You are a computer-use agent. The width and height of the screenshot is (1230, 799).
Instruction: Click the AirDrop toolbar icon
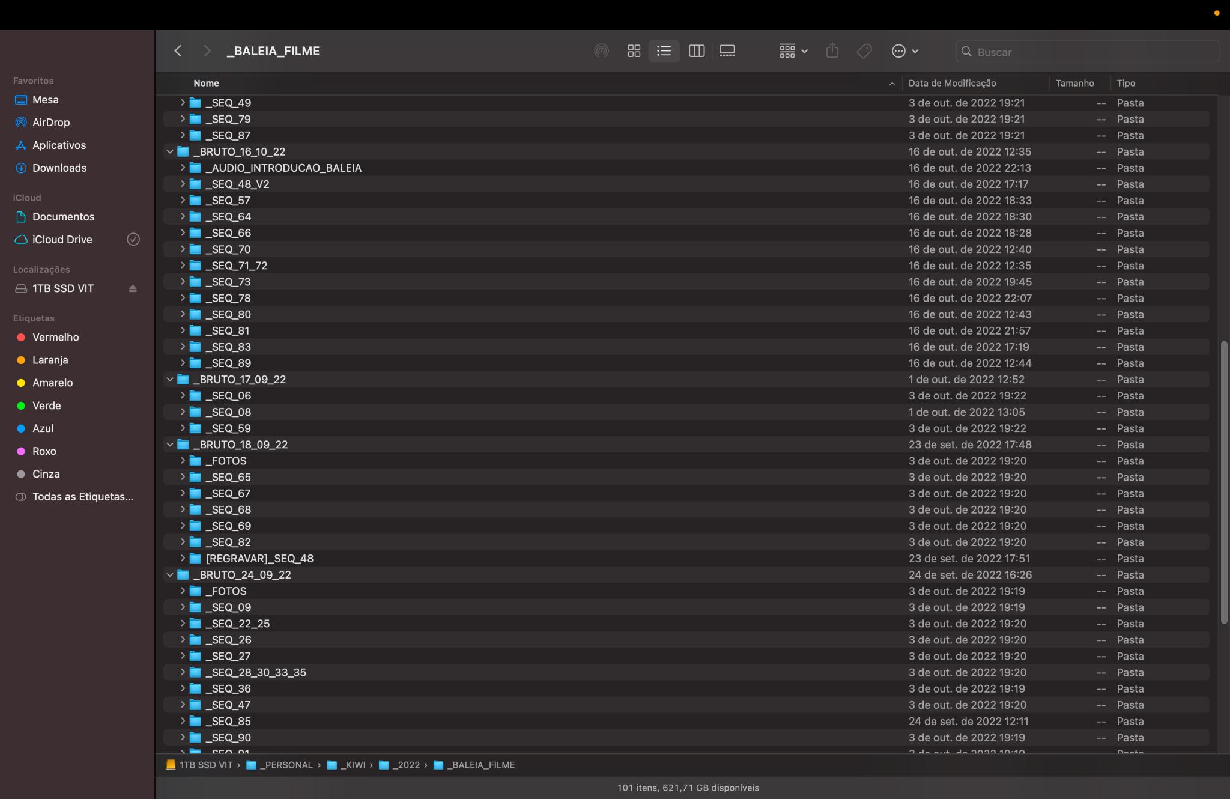tap(601, 51)
